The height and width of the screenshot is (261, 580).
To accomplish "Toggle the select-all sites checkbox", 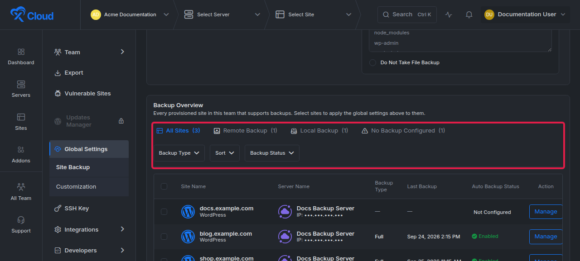I will coord(164,186).
